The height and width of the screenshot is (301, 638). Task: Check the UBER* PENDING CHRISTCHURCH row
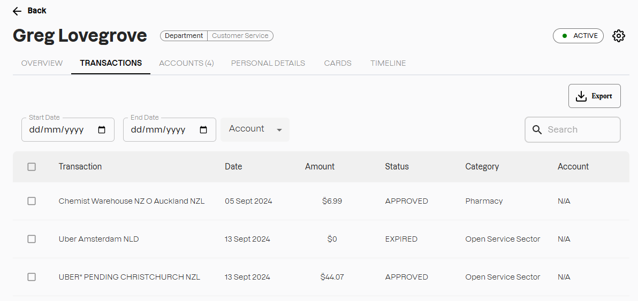[x=32, y=277]
